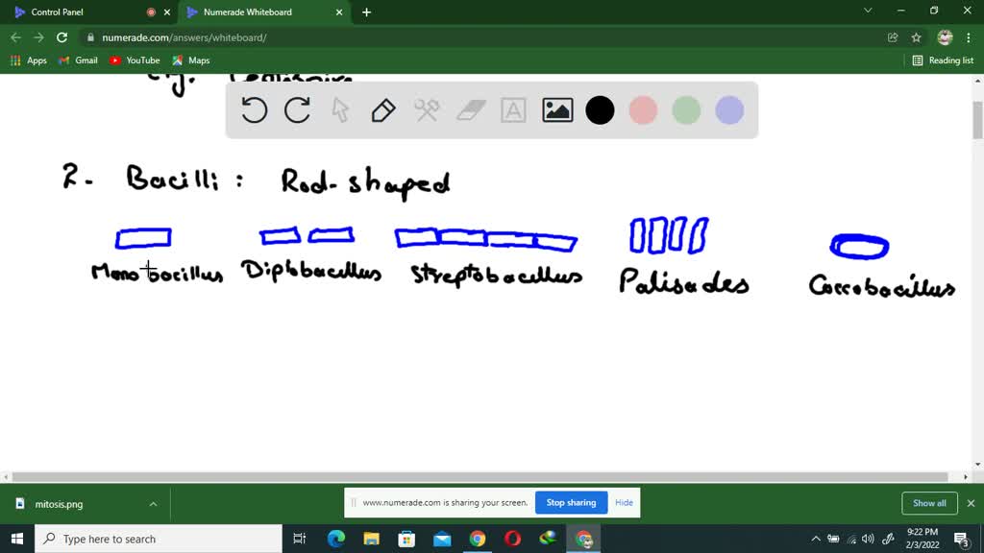This screenshot has height=553, width=984.
Task: Click the Redo arrow on the whiteboard toolbar
Action: click(297, 110)
